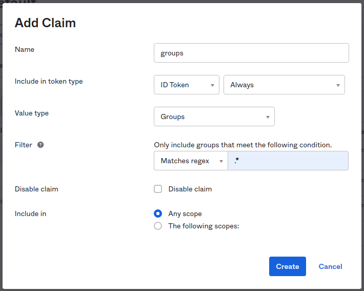The width and height of the screenshot is (364, 291).
Task: Open the ID Token type dropdown
Action: click(186, 85)
